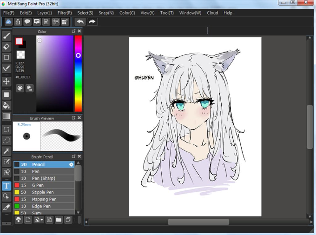Screen dimensions: 316x235
Task: Click the export upload toolbar icon
Action: [x=18, y=22]
